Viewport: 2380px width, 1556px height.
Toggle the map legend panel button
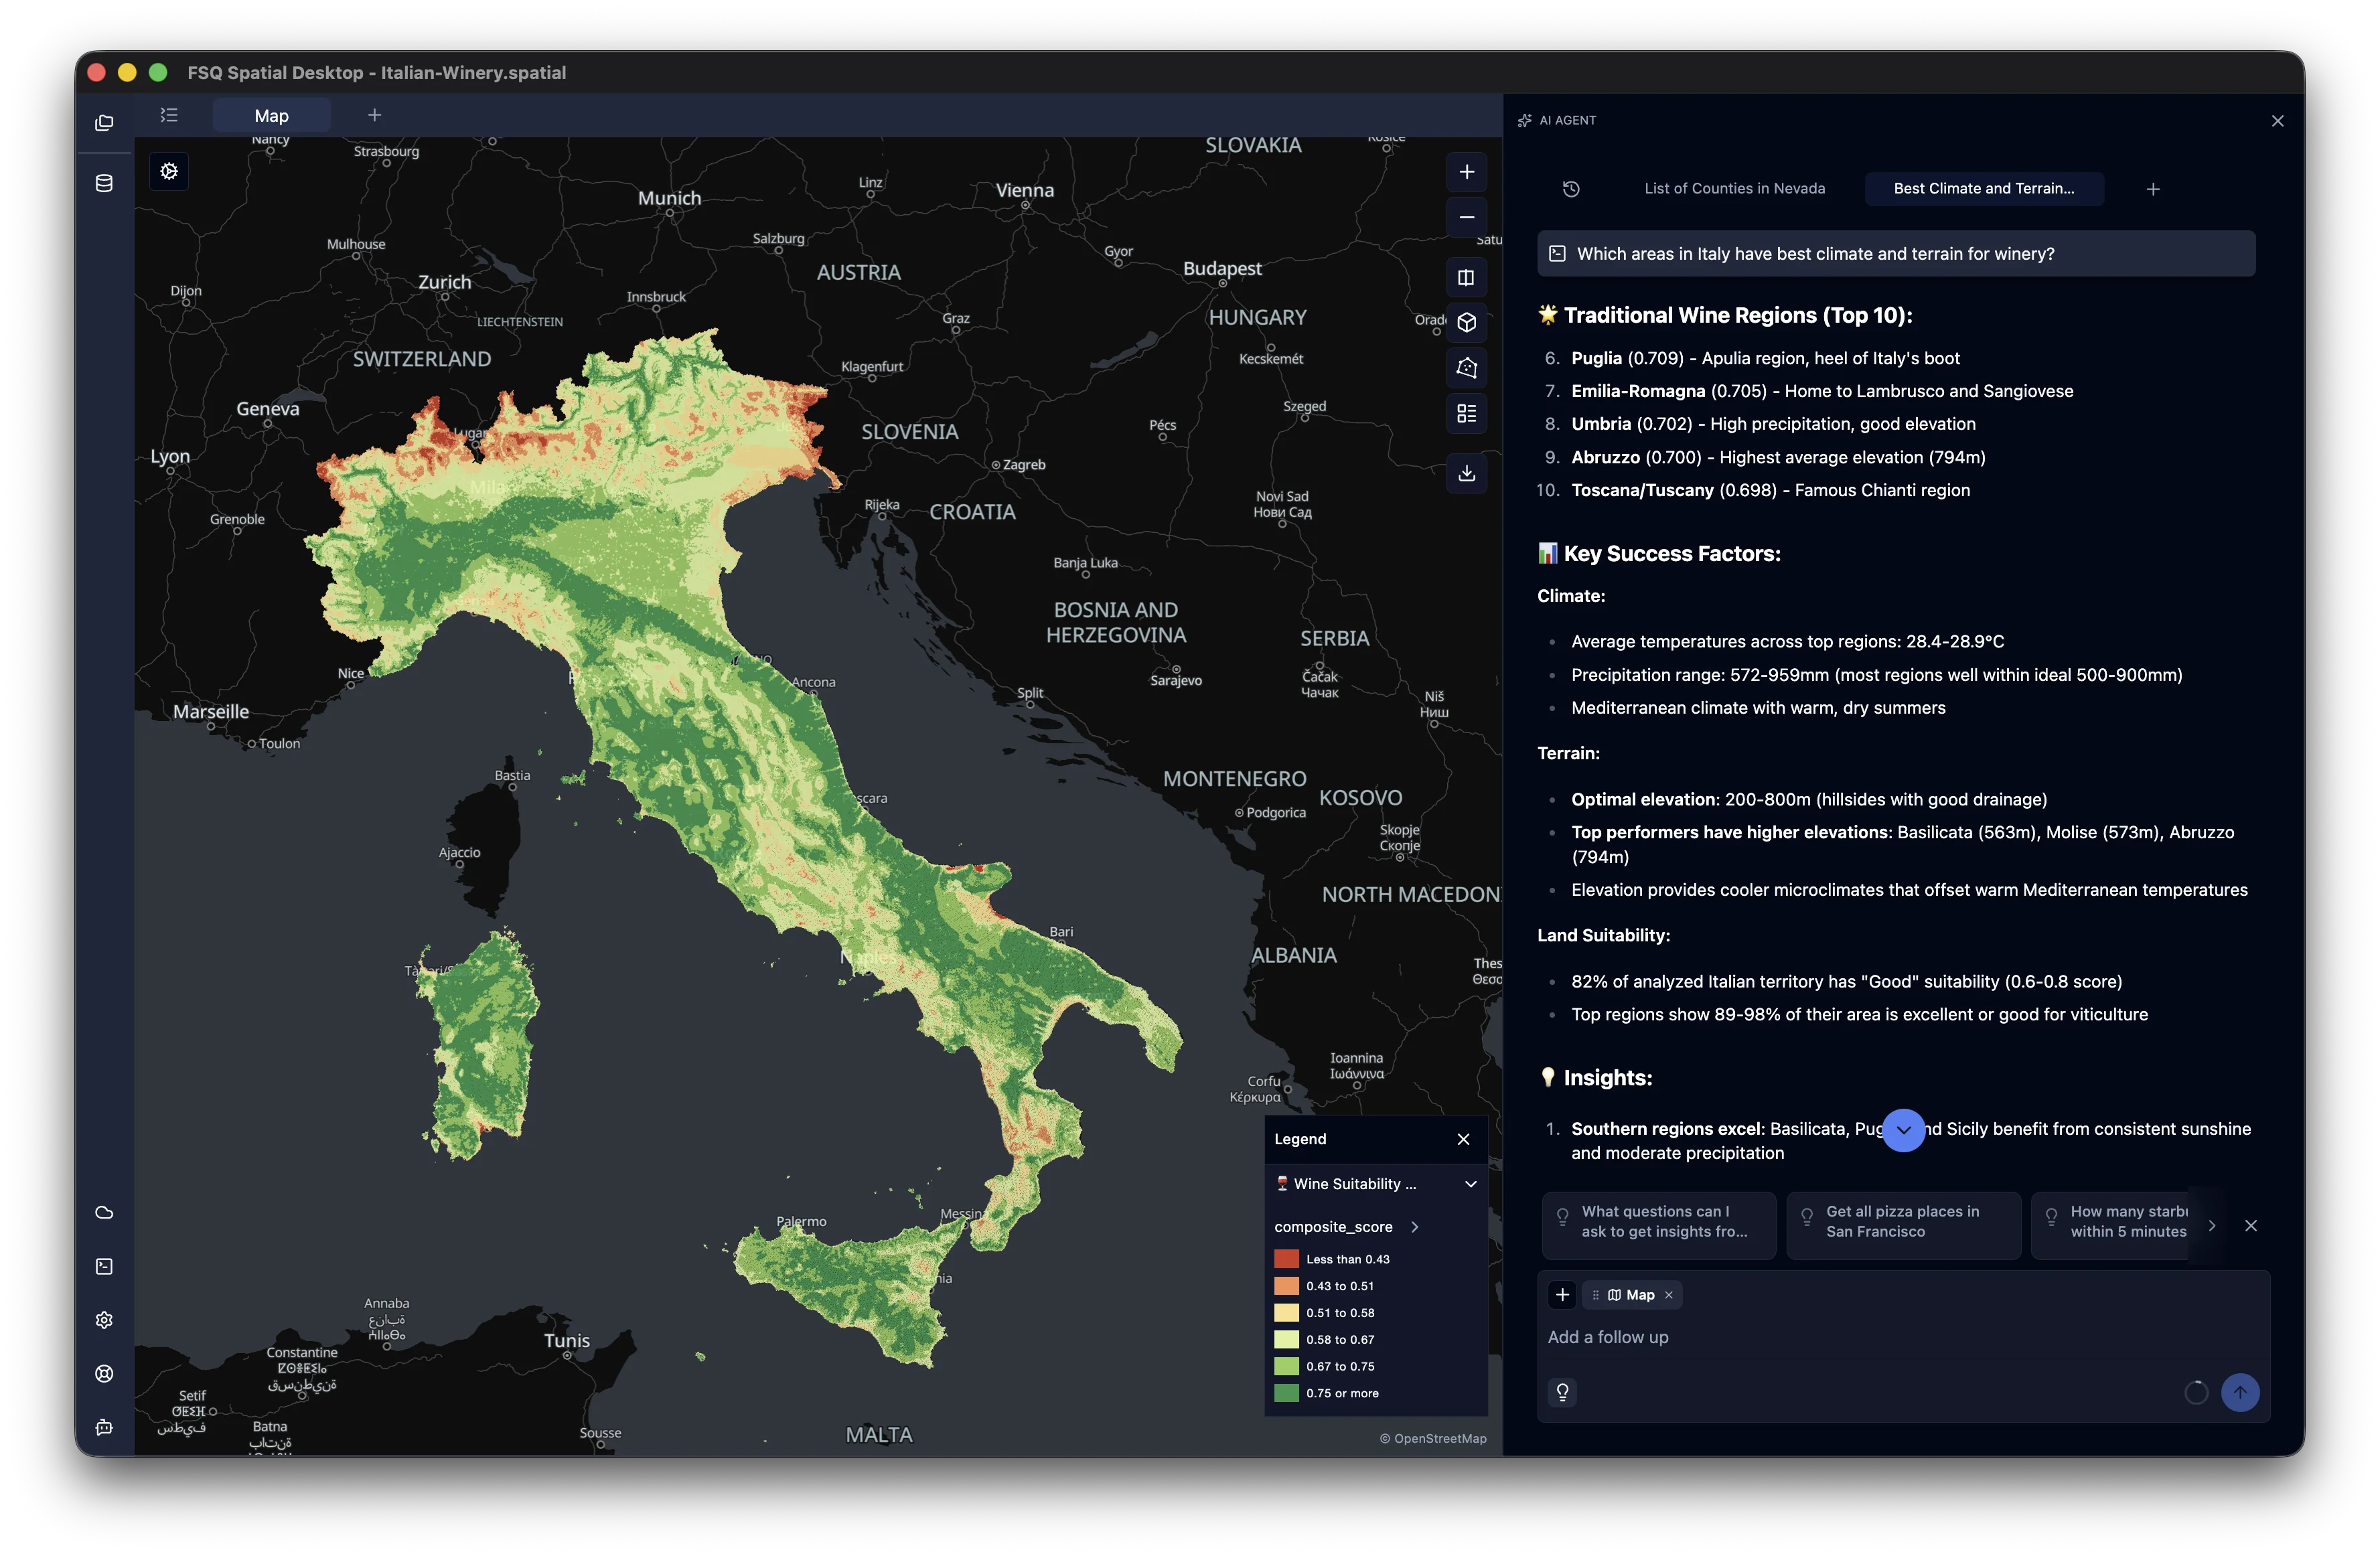(1466, 413)
